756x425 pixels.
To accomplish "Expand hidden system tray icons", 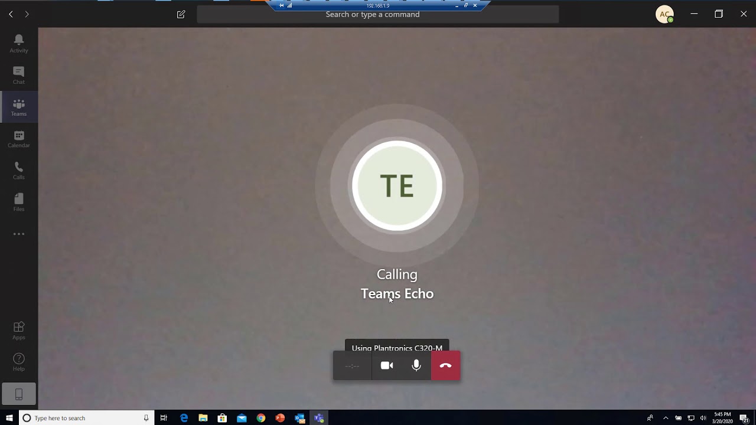I will click(x=666, y=418).
